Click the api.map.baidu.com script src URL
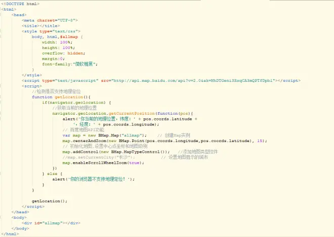Image resolution: width=334 pixels, height=237 pixels. (x=193, y=81)
